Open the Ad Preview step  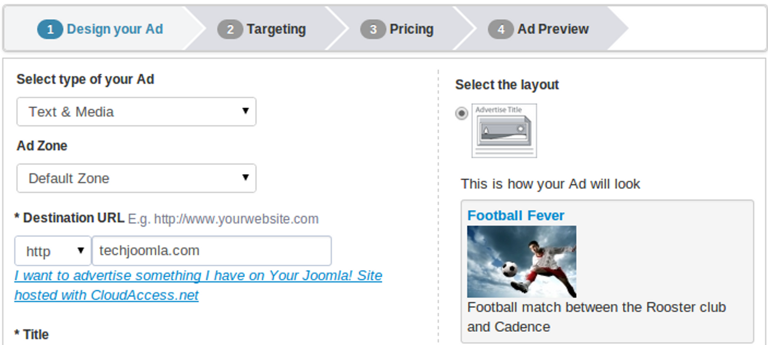click(x=553, y=29)
